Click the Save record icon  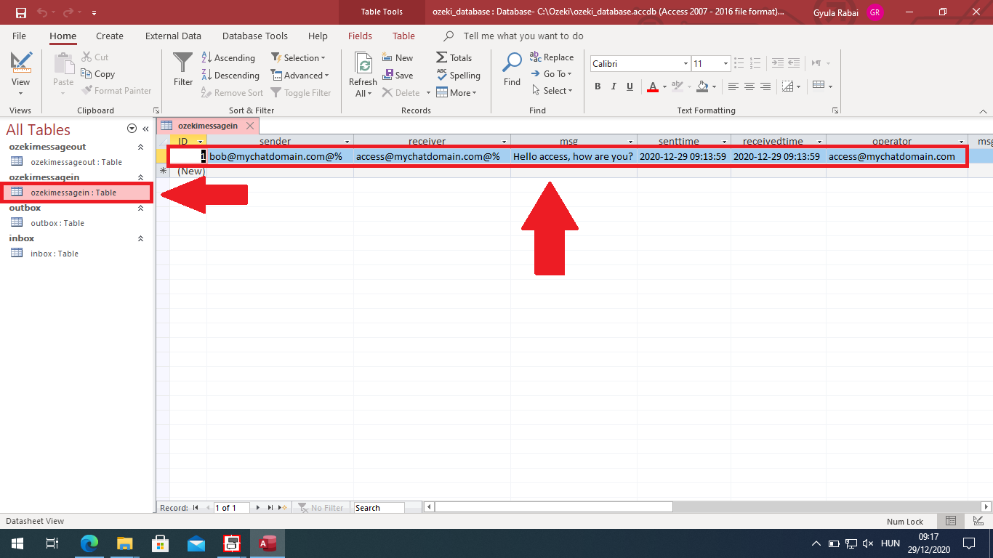[397, 76]
